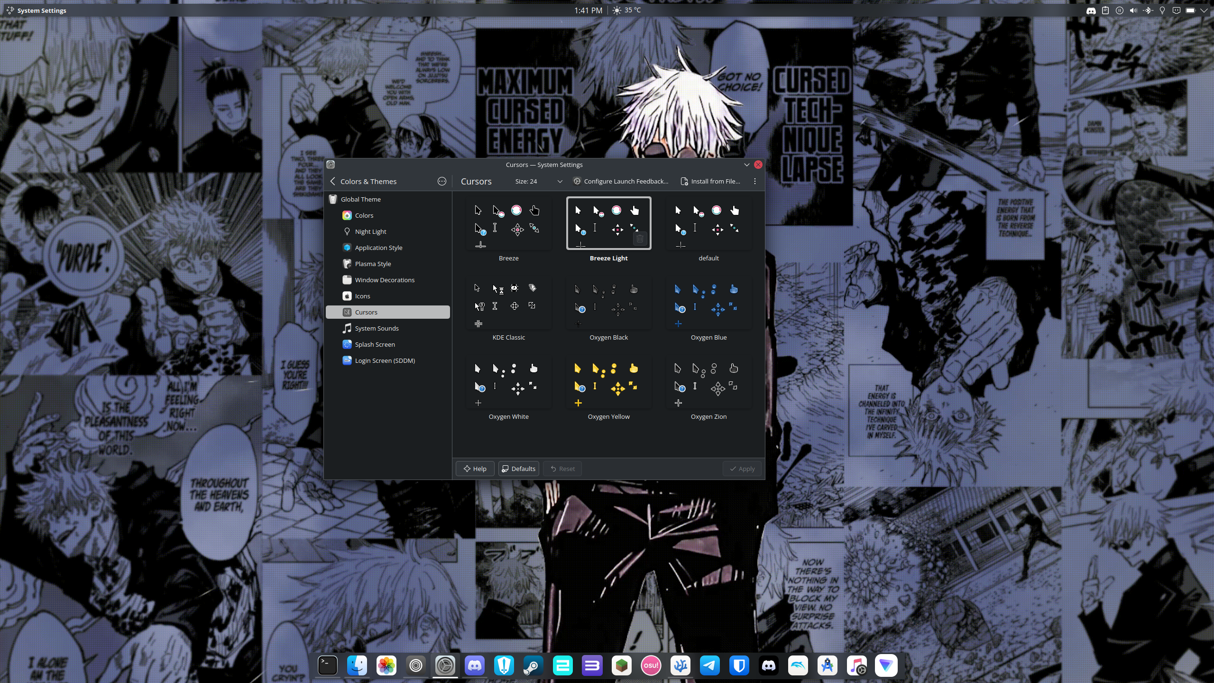Screen dimensions: 1214x683
Task: Open network tray icon
Action: point(1177,10)
